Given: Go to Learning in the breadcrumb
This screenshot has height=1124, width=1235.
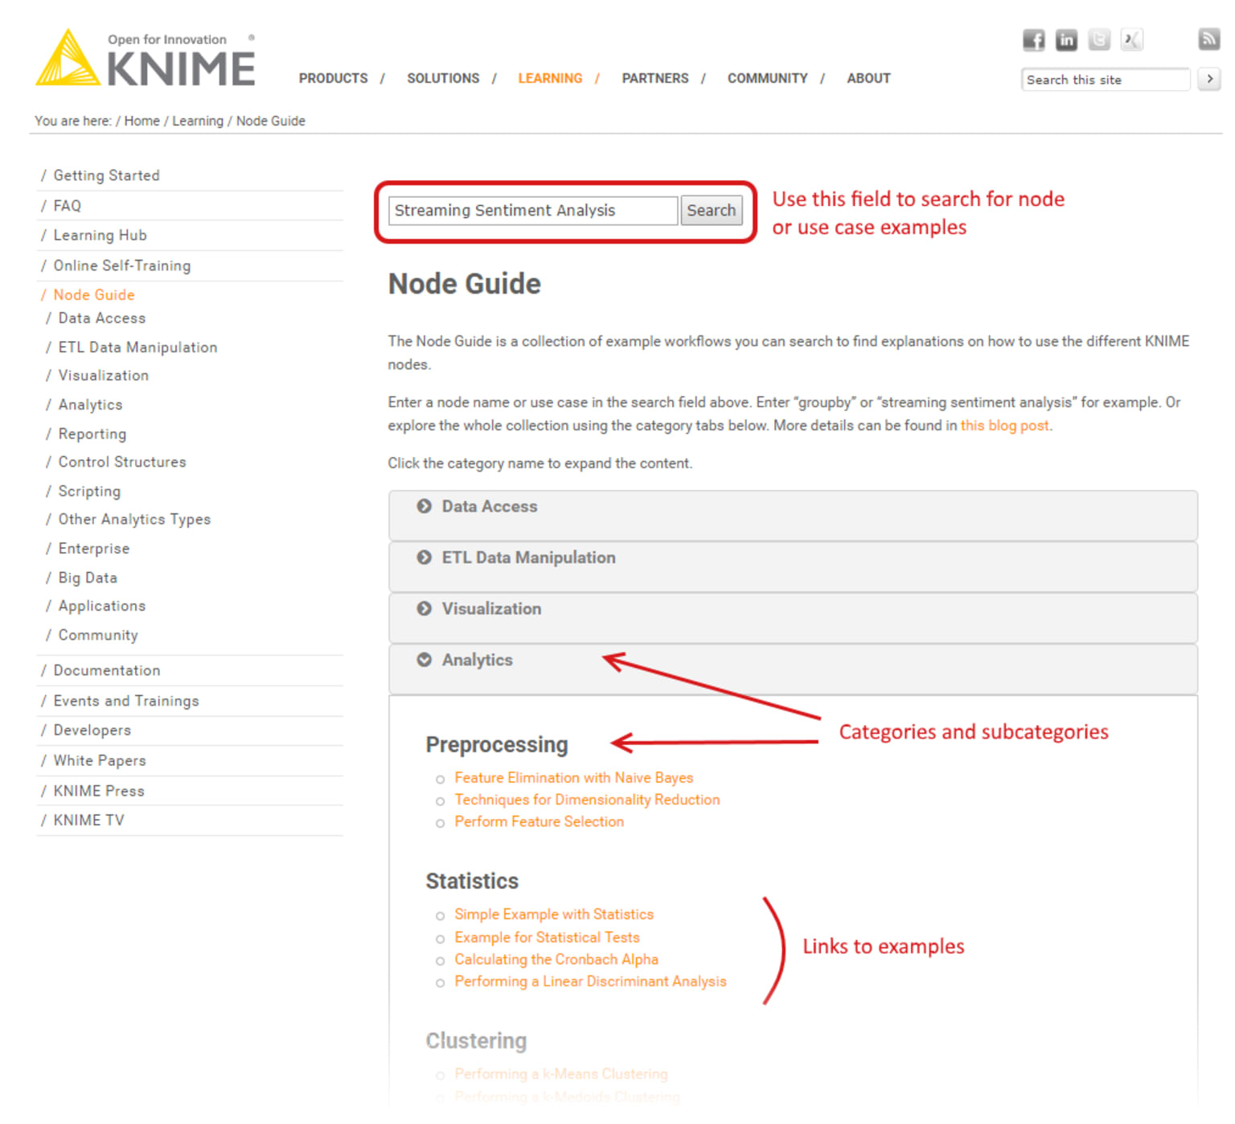Looking at the screenshot, I should (198, 121).
